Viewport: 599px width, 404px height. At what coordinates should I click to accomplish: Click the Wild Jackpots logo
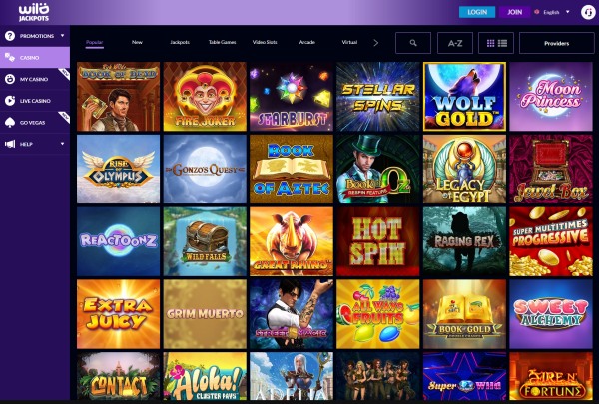[x=34, y=12]
